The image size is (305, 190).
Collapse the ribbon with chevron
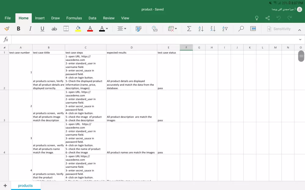(x=300, y=30)
